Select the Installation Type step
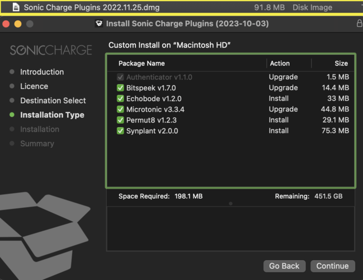This screenshot has width=363, height=280. (x=52, y=115)
